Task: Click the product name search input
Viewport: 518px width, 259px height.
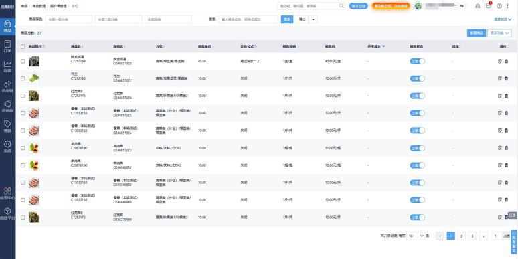Action: [x=248, y=19]
